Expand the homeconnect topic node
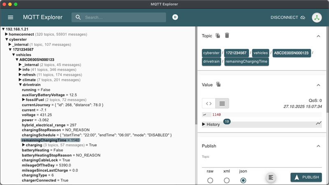 [7, 34]
